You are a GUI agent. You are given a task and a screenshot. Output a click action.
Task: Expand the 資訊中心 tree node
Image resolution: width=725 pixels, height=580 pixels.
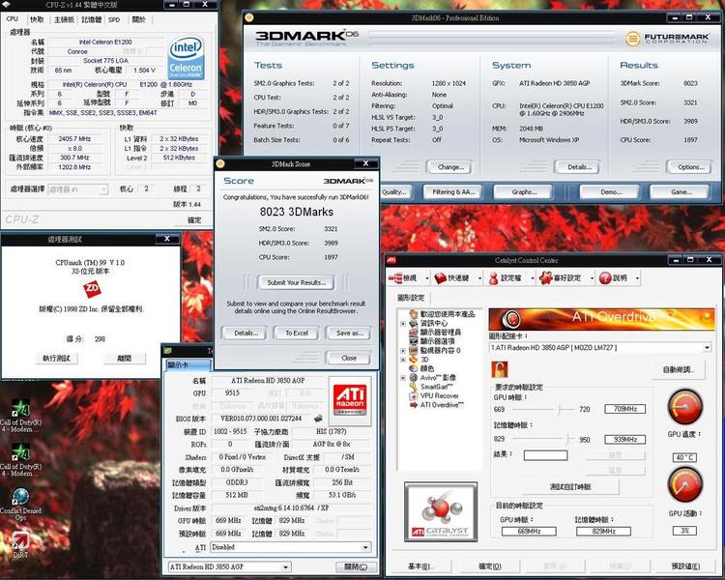[x=403, y=324]
